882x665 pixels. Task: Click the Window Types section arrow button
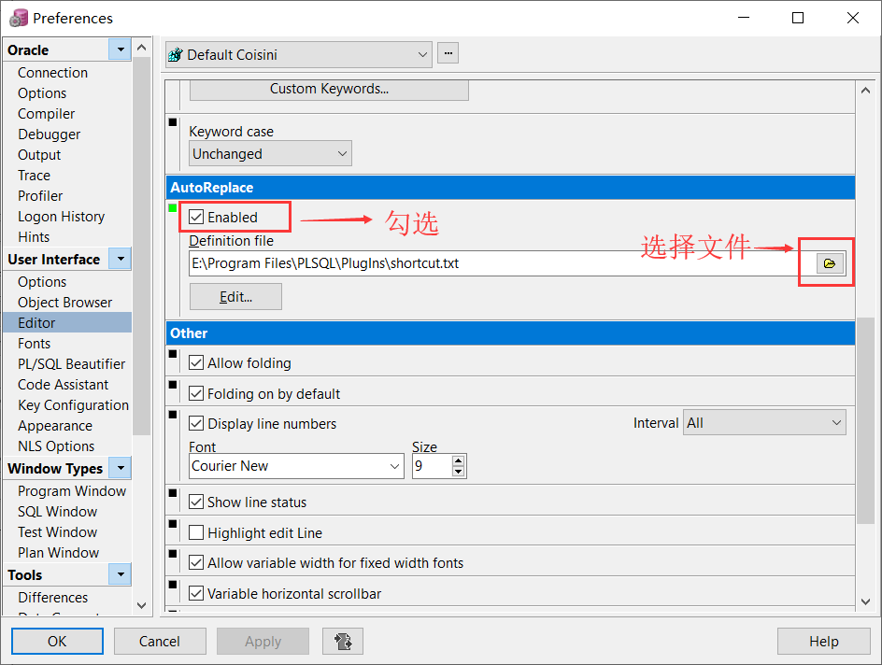click(x=119, y=468)
